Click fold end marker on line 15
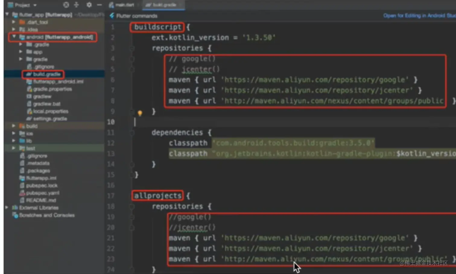This screenshot has width=456, height=274. 132,175
